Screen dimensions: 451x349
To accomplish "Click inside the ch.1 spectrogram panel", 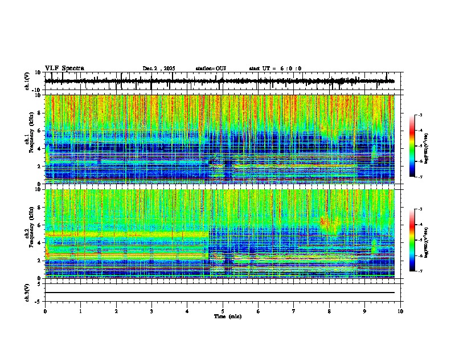I will (219, 139).
